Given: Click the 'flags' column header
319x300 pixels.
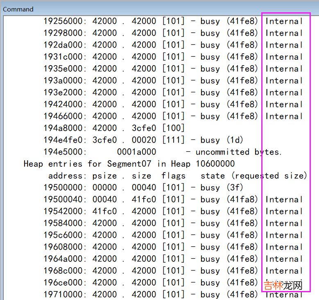Looking at the screenshot, I should click(x=173, y=176).
